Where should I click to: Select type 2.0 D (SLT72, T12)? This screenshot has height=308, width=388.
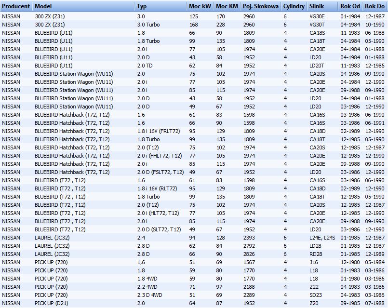coord(159,229)
